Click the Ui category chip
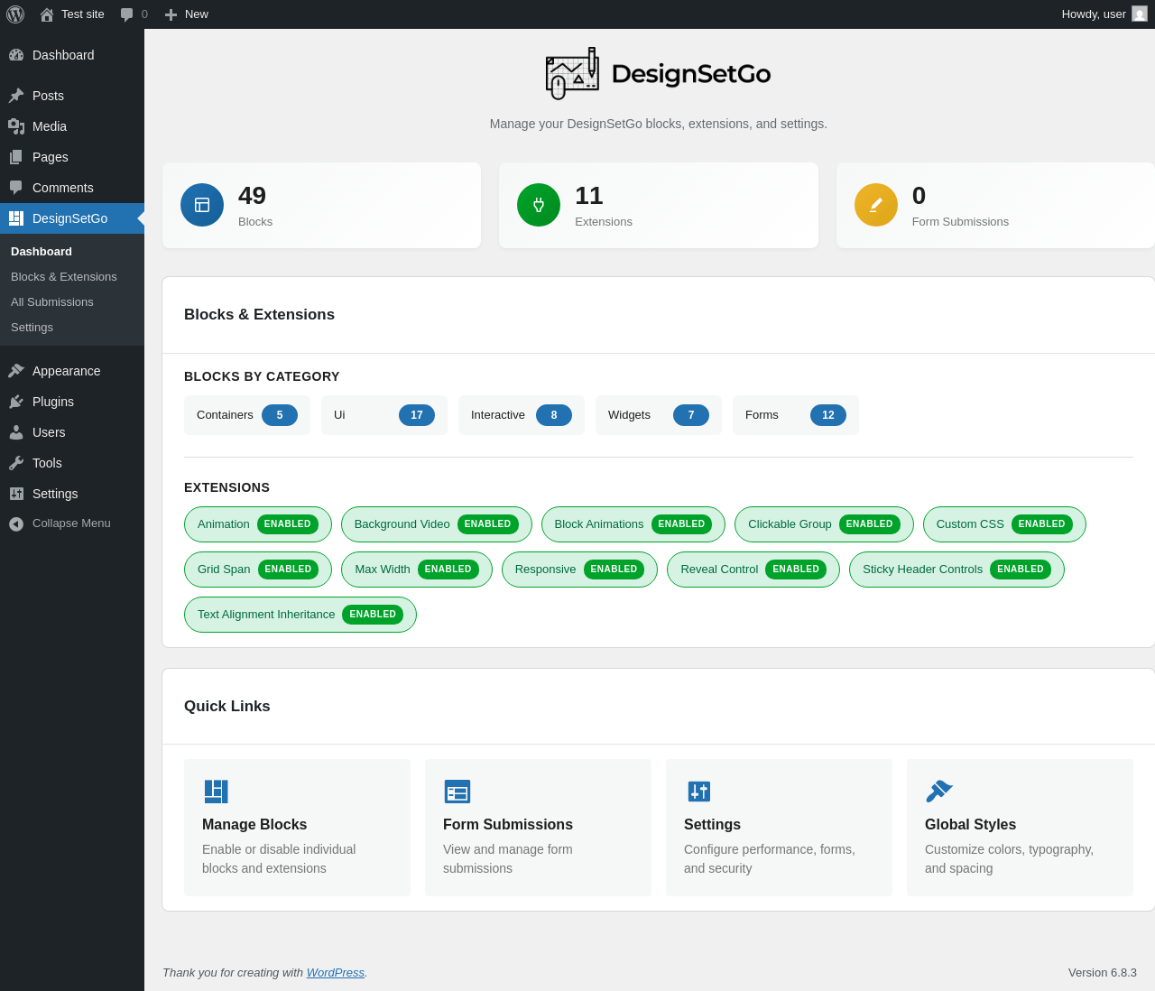1155x991 pixels. click(x=384, y=415)
